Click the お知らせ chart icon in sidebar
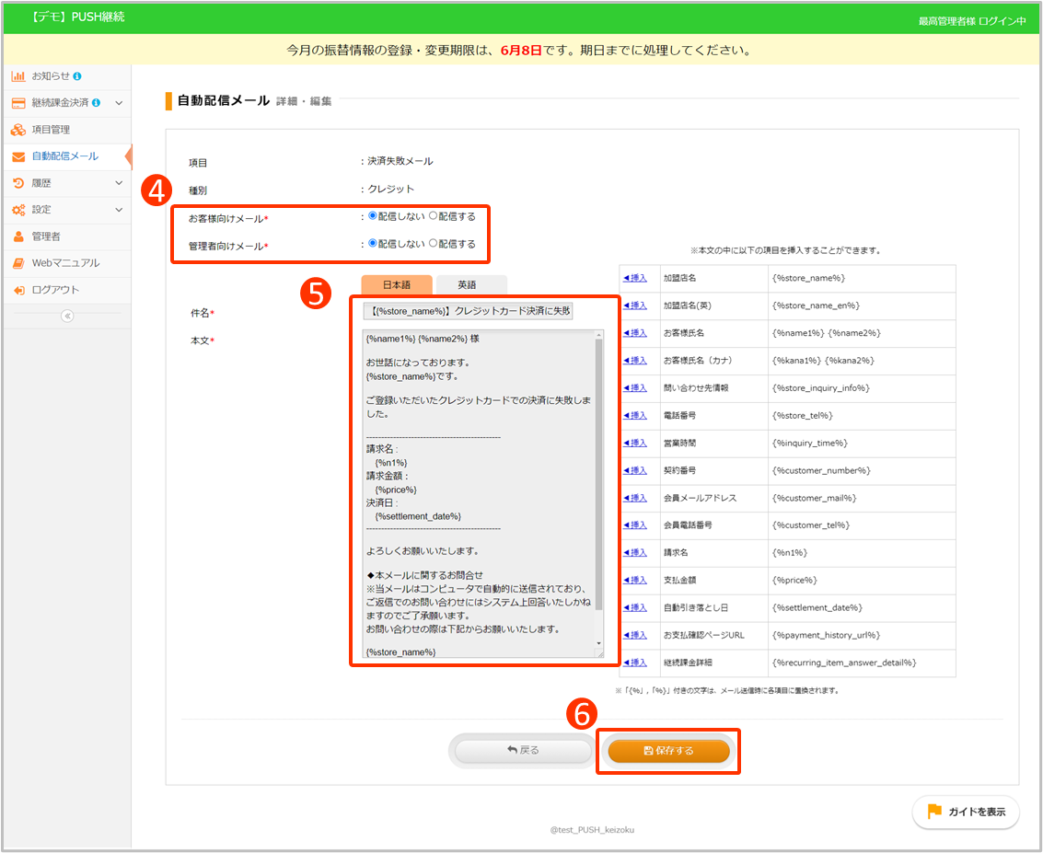Screen dimensions: 1043x853 (x=18, y=76)
